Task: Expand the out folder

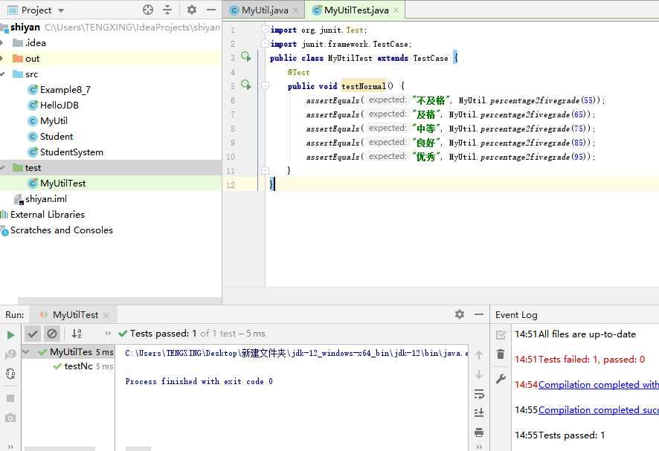Action: pyautogui.click(x=1, y=59)
